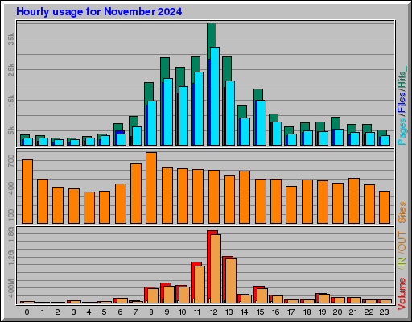The image size is (412, 322).
Task: Click the 'Pages' legend label
Action: pos(402,132)
